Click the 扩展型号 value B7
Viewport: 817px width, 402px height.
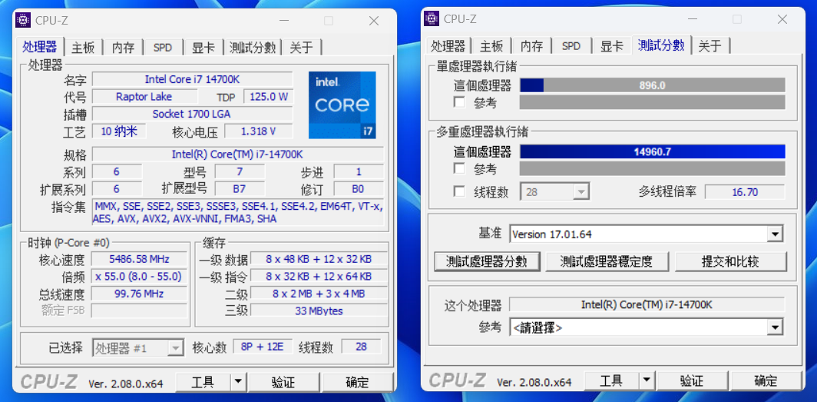[240, 189]
